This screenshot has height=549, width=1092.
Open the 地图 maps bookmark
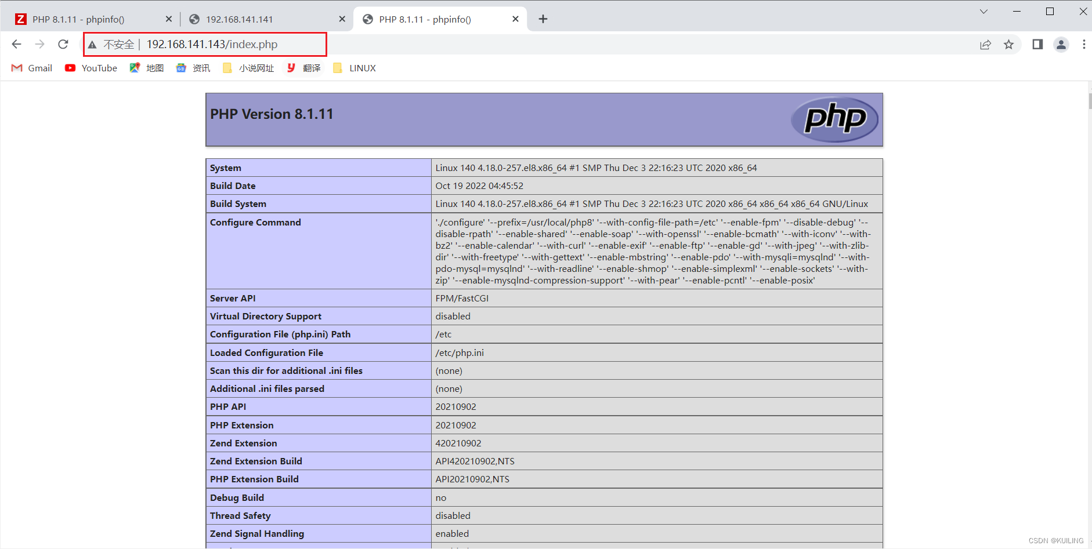tap(147, 68)
